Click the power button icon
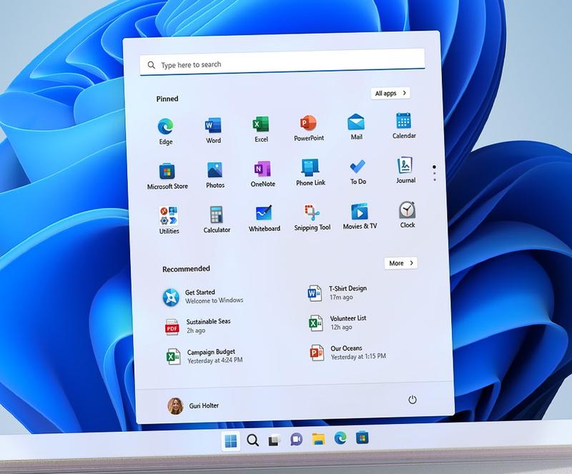 pos(413,400)
